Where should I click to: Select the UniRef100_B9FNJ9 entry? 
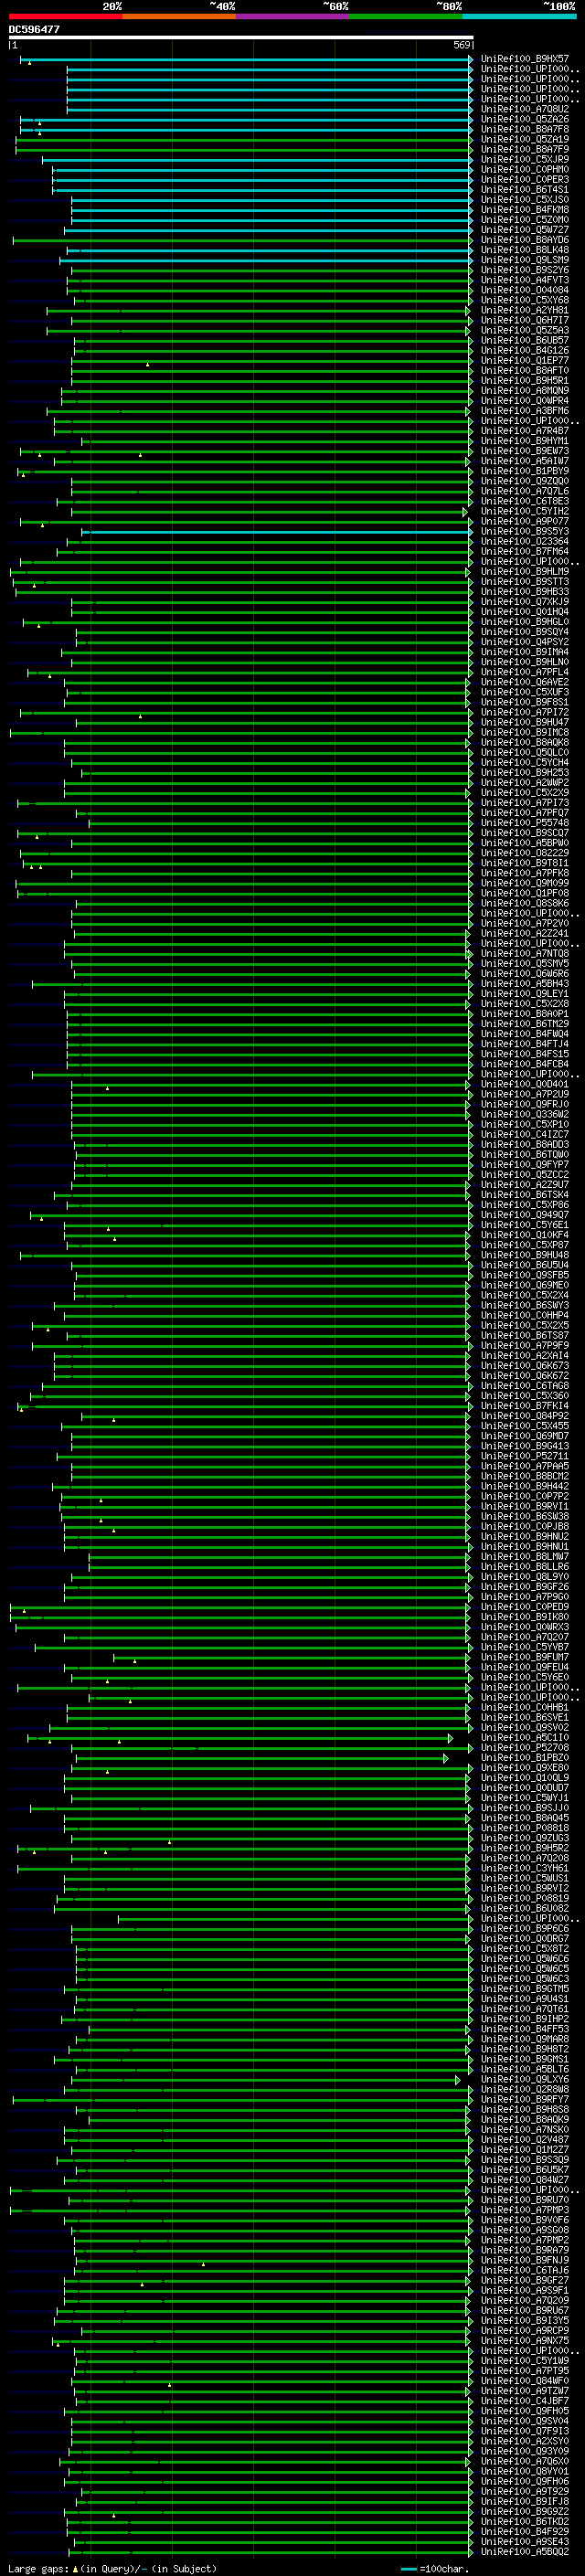[525, 2260]
